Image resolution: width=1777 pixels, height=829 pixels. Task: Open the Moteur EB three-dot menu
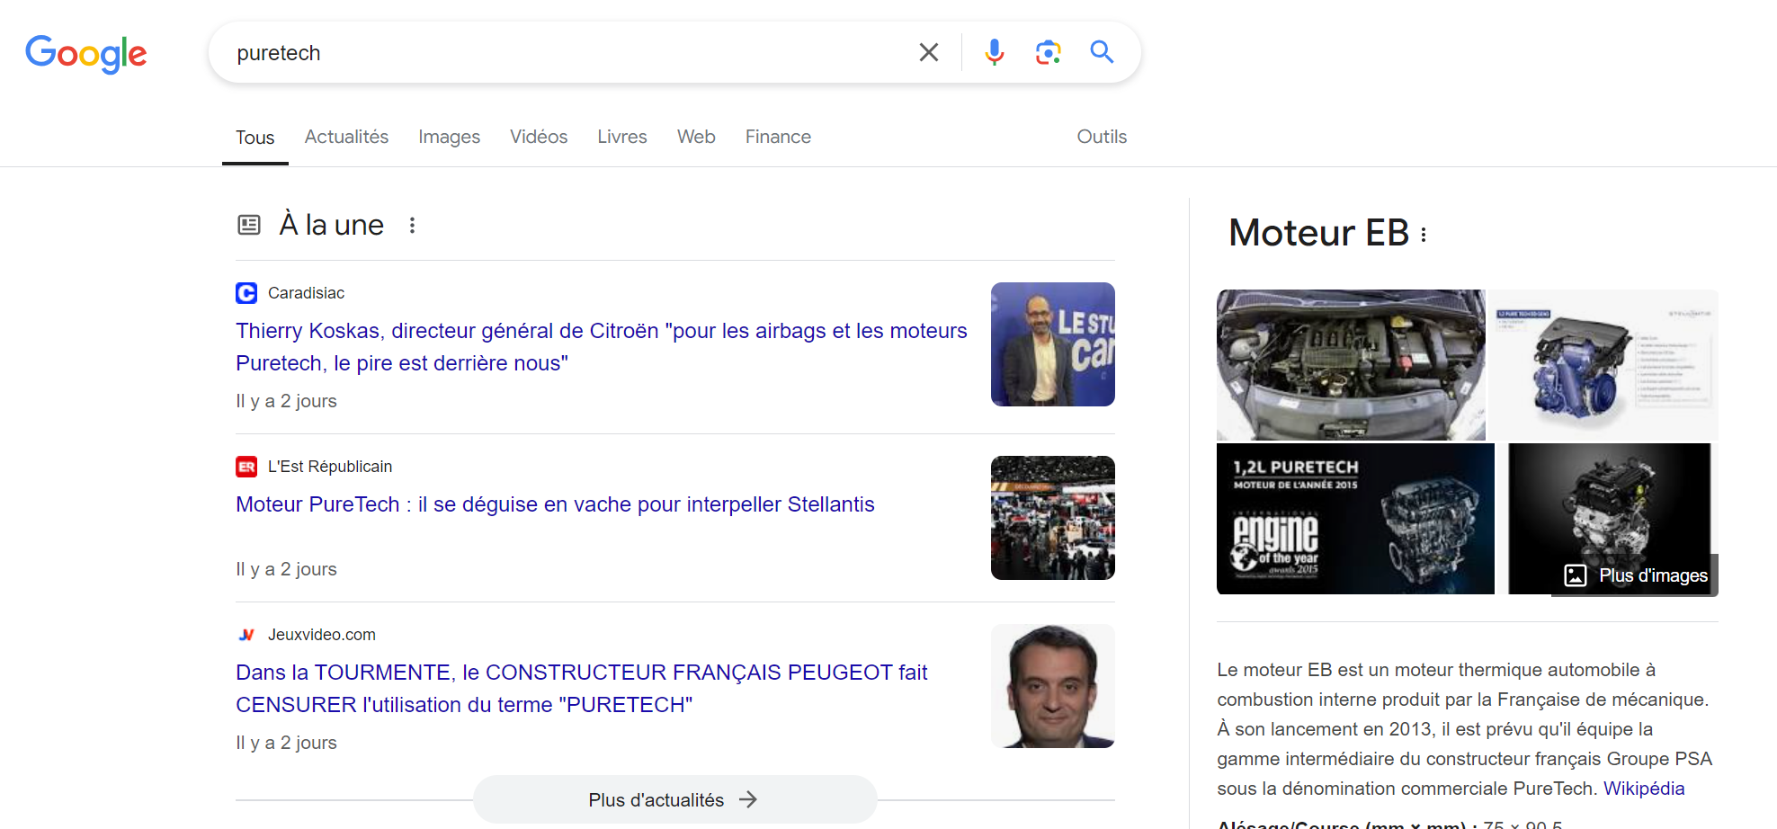(x=1424, y=235)
